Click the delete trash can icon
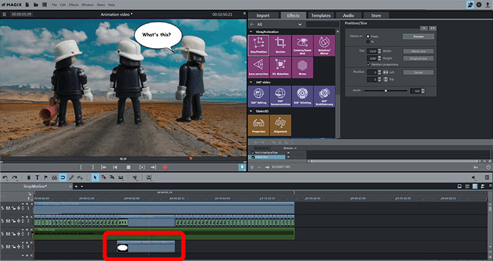Viewport: 493px width, 261px height. coord(29,177)
